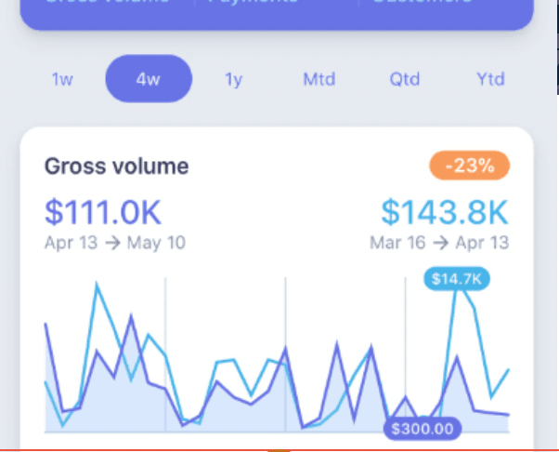Choose the Mtd range option

coord(318,79)
